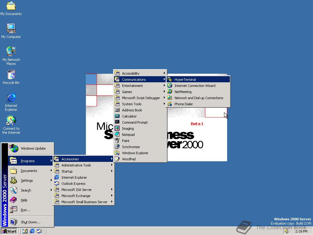Click the Phone Dialer icon

170,104
